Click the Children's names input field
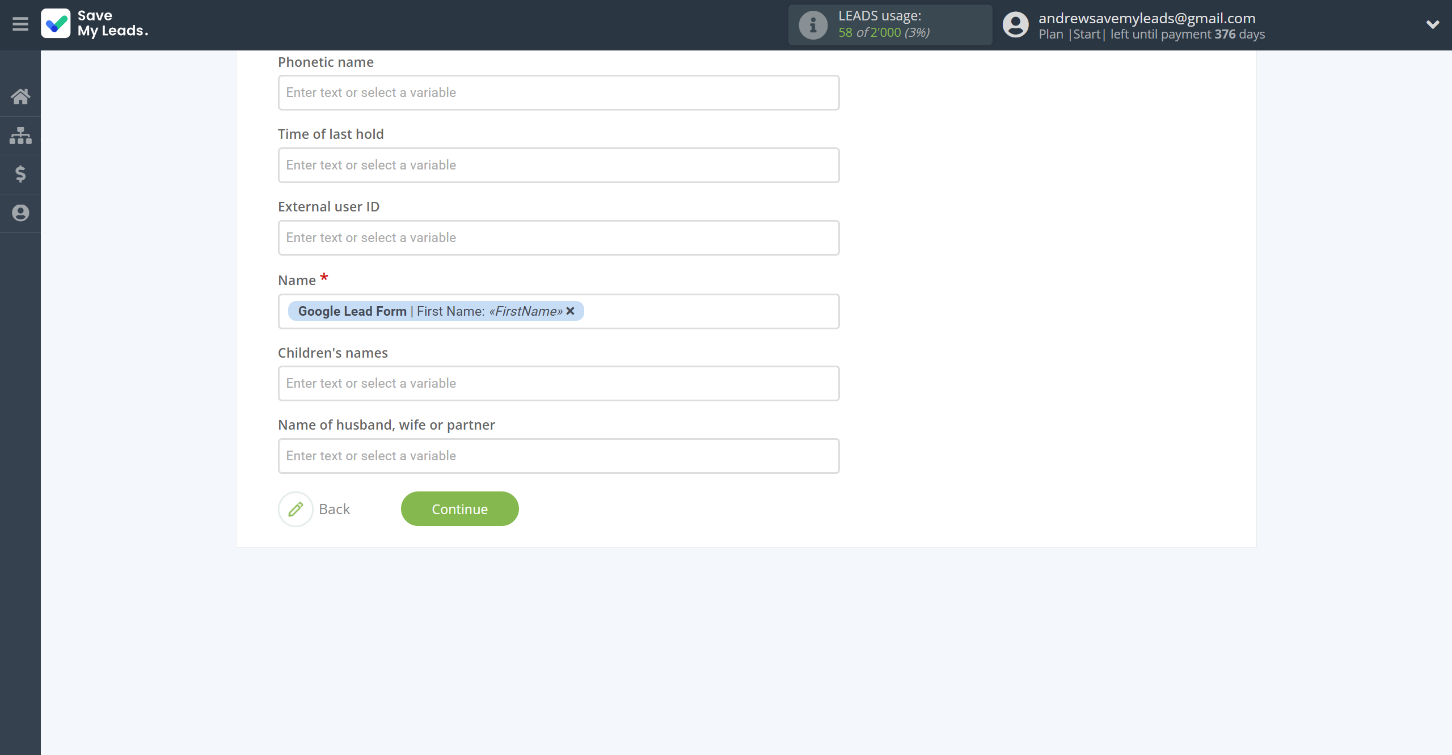The image size is (1452, 755). coord(559,383)
